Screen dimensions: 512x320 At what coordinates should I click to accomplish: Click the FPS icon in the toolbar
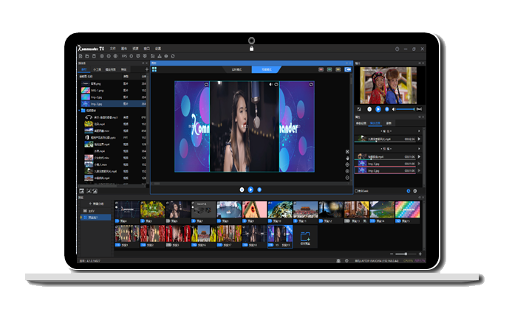pyautogui.click(x=124, y=55)
